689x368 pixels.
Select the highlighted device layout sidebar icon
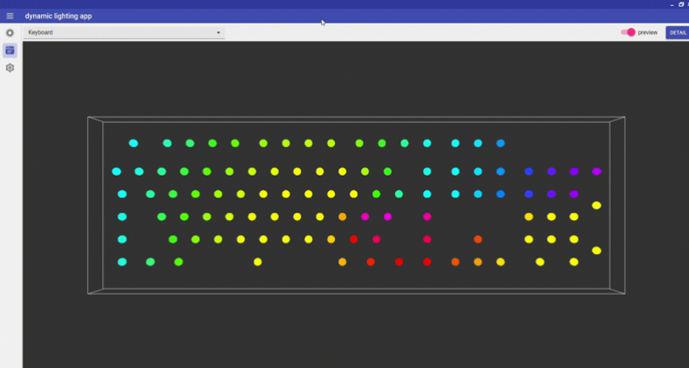tap(10, 50)
